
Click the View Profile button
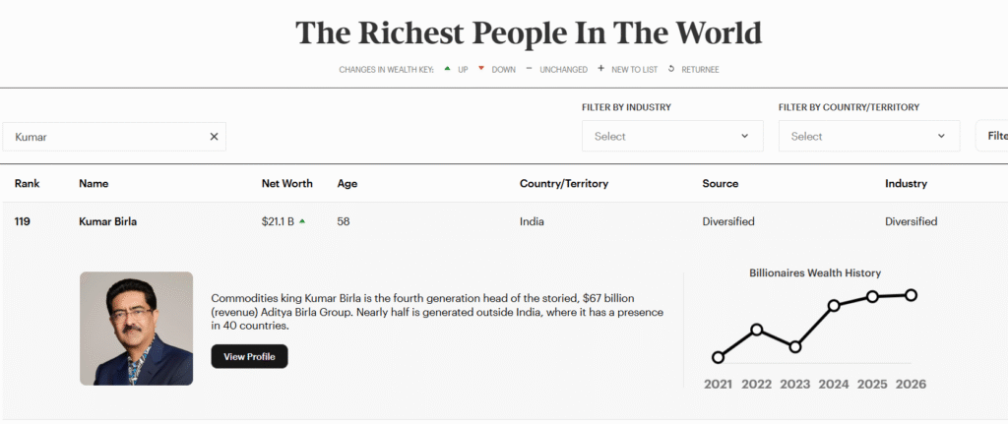[249, 356]
